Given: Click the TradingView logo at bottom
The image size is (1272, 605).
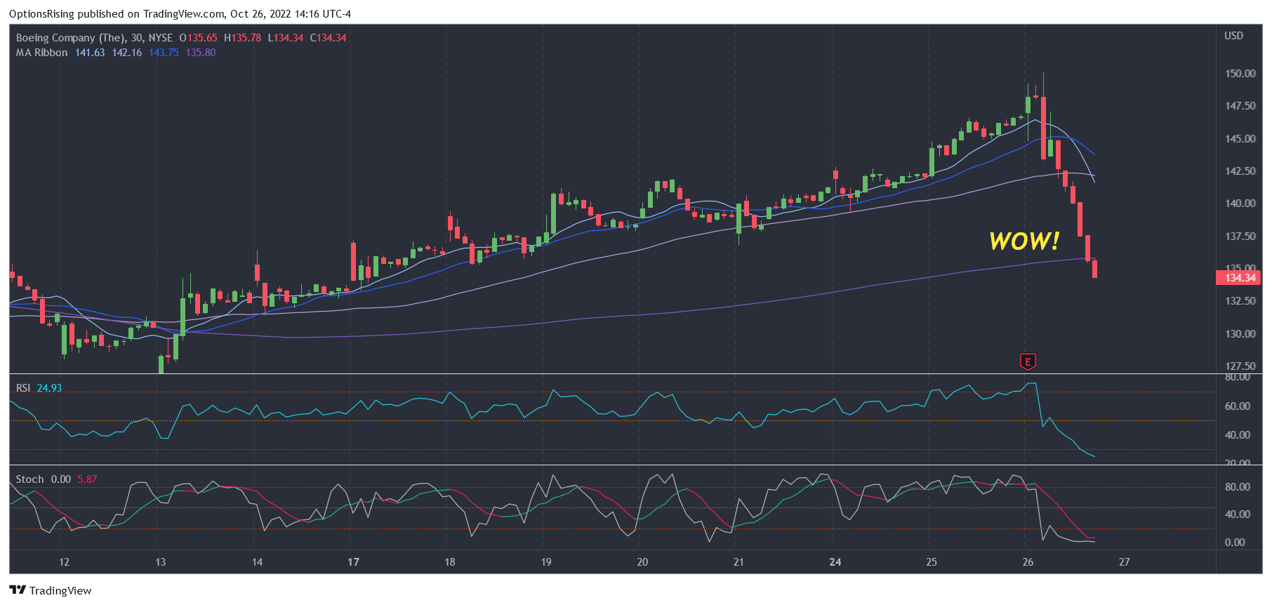Looking at the screenshot, I should [51, 590].
